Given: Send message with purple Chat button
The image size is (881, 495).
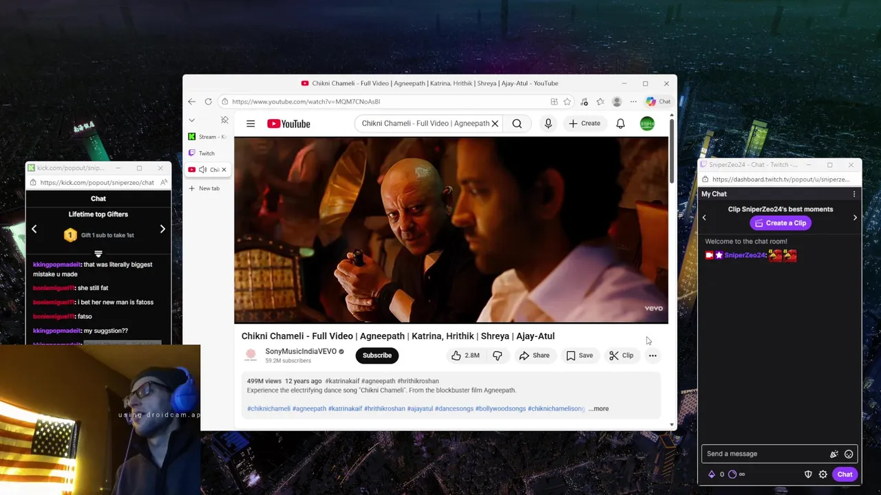Looking at the screenshot, I should pyautogui.click(x=845, y=474).
